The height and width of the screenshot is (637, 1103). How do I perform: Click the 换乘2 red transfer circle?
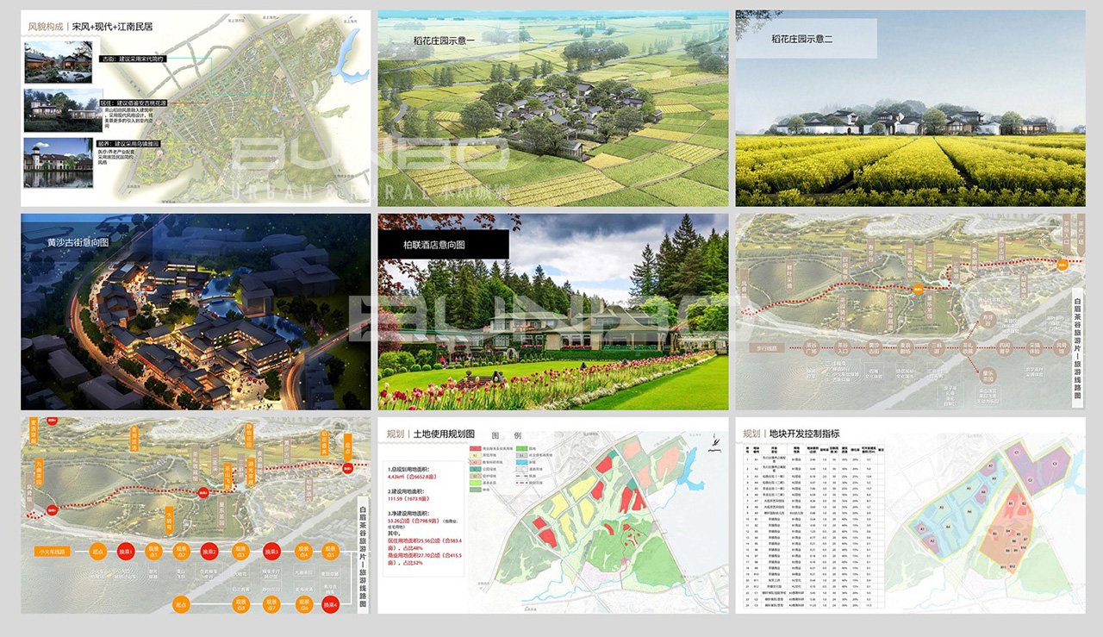pyautogui.click(x=211, y=552)
